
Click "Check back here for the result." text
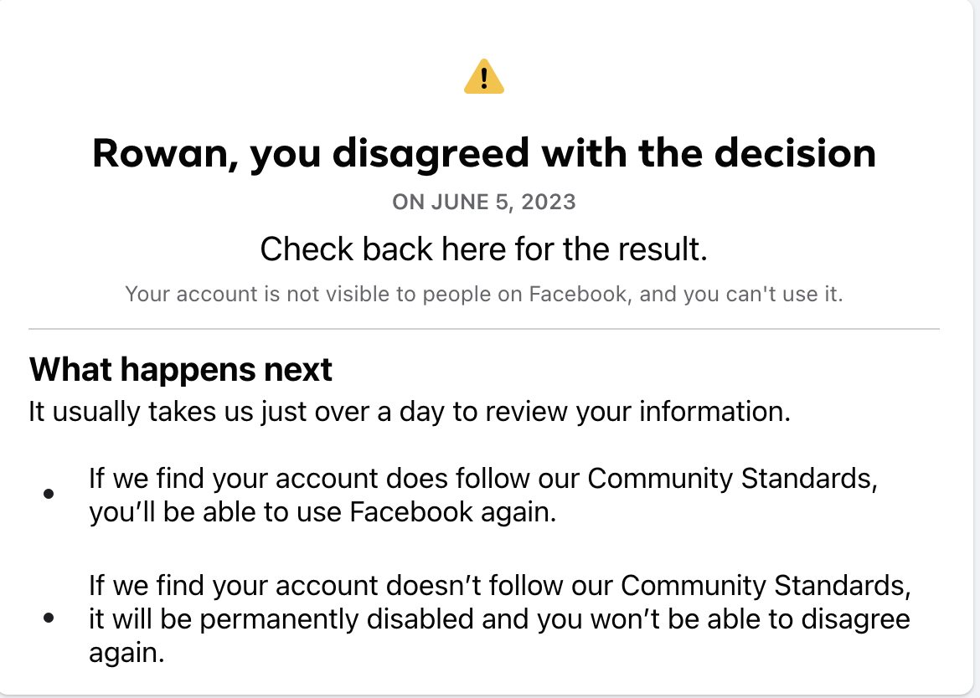coord(484,249)
